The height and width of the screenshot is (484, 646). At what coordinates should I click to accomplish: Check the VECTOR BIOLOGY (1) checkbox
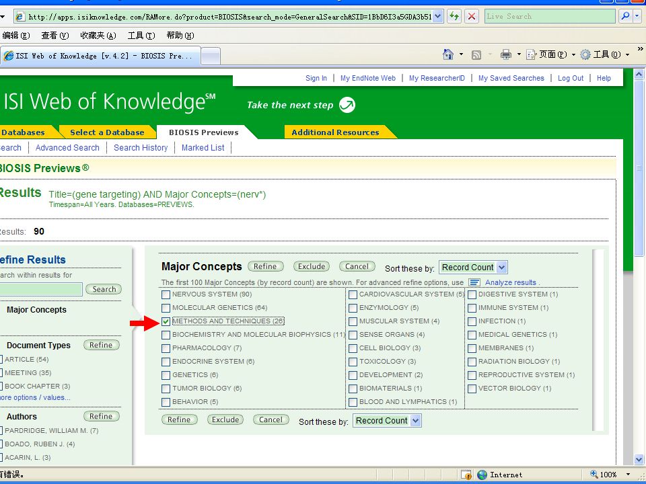(x=472, y=389)
